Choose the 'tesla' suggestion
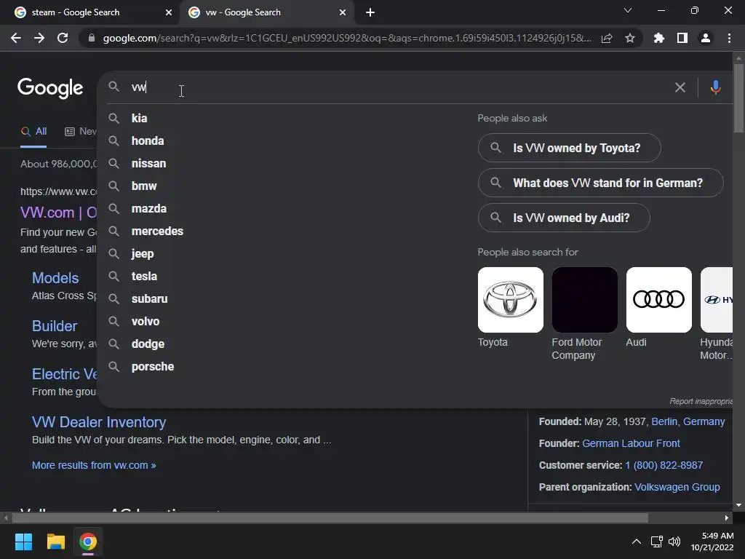This screenshot has height=559, width=745. 144,276
